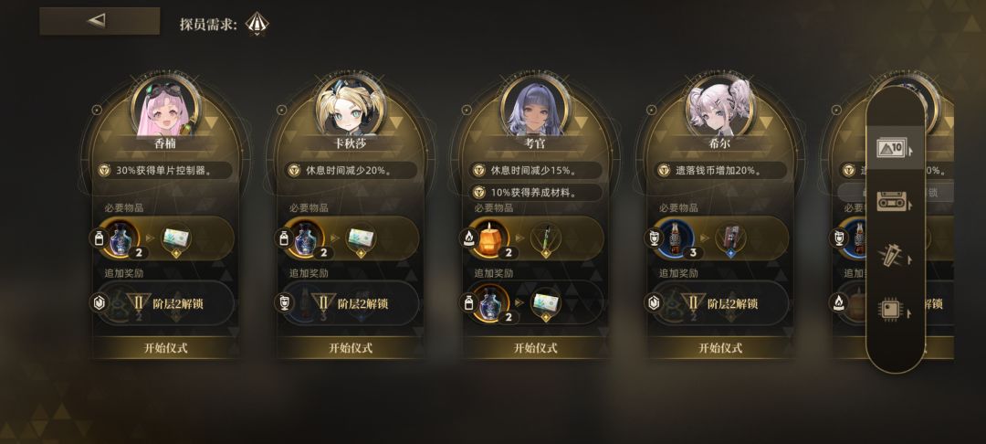Pick the tilted crystal material category icon

(894, 256)
